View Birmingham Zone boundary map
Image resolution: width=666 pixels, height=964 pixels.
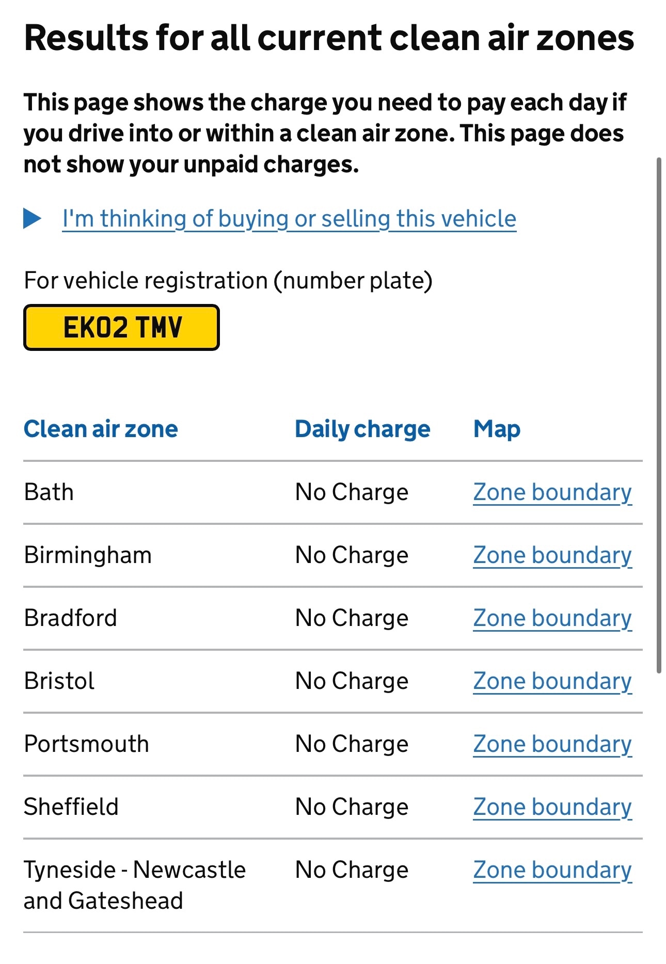tap(552, 555)
